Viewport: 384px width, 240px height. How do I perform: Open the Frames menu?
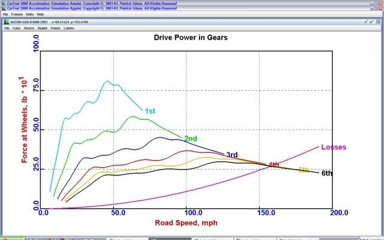click(x=17, y=14)
